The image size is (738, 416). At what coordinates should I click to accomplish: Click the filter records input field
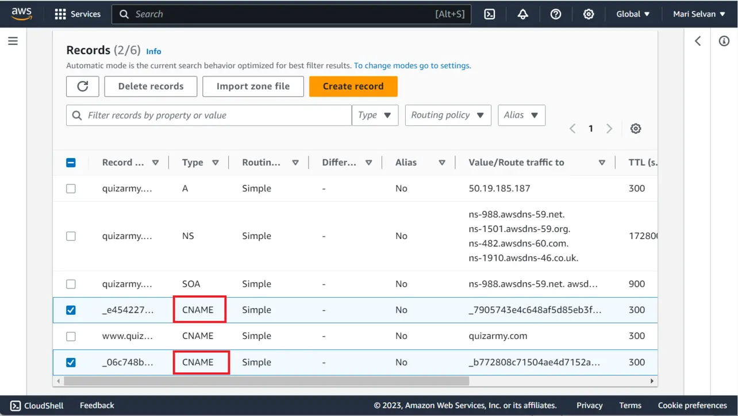pyautogui.click(x=209, y=115)
